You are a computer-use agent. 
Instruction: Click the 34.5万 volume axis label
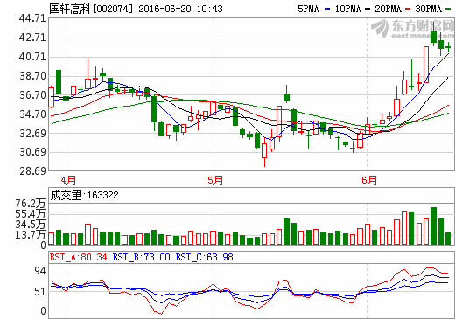(31, 225)
